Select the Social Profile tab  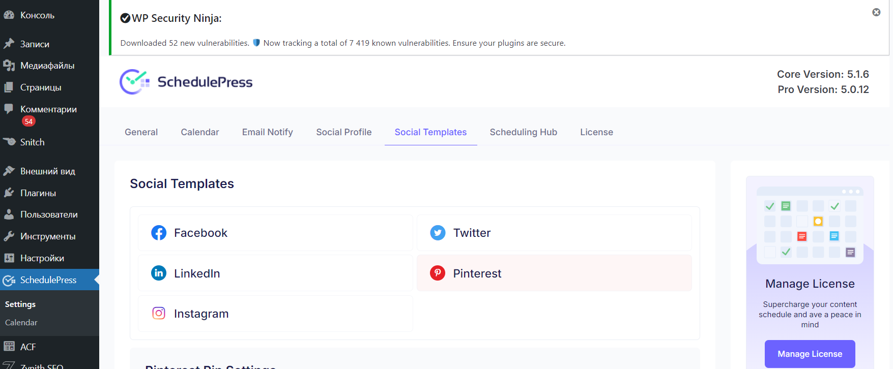[x=343, y=132]
